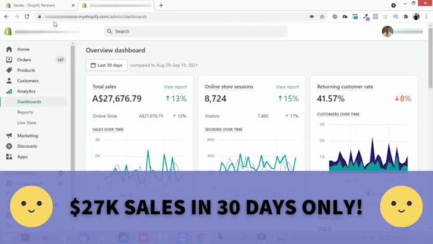The image size is (433, 244).
Task: Go back in the browser
Action: 6,17
